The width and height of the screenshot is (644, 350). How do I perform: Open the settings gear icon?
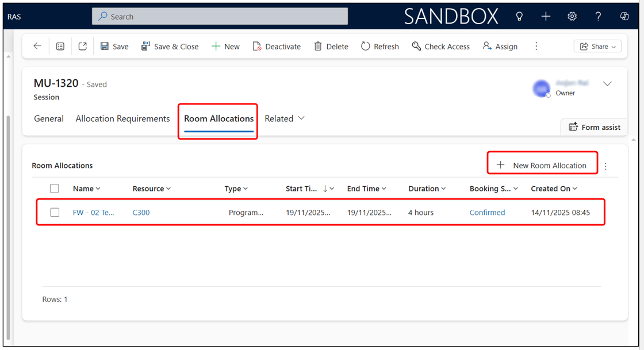[x=572, y=16]
